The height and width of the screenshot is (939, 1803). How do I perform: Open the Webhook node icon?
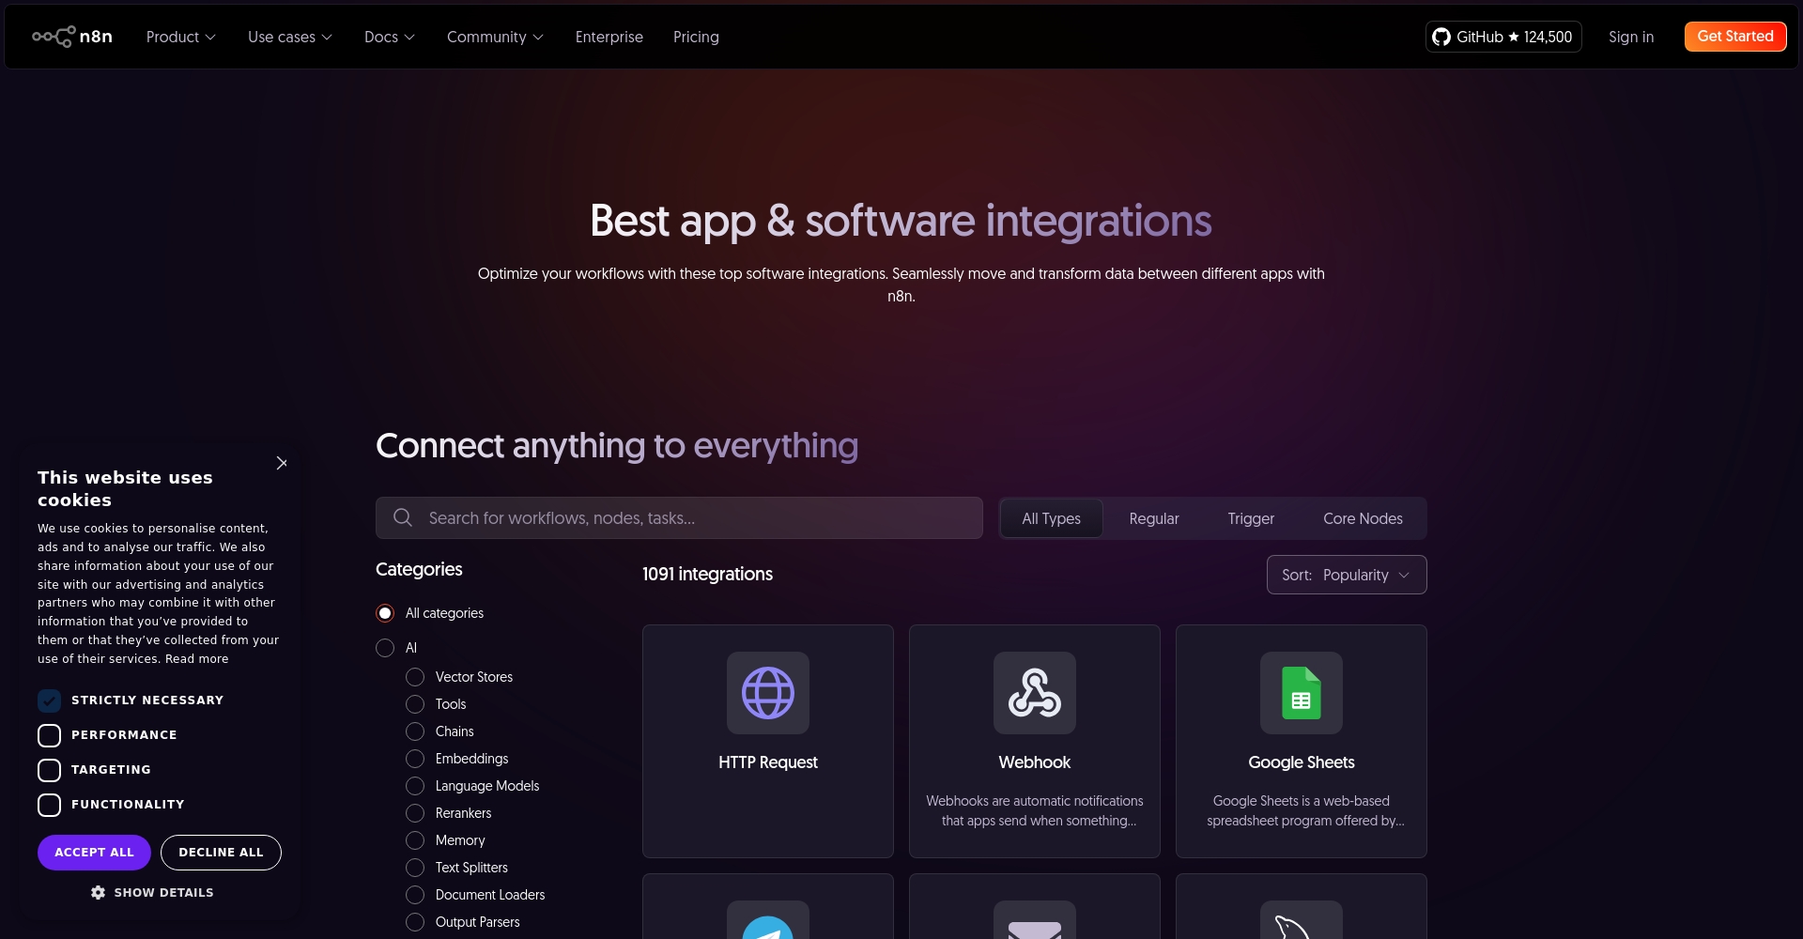pyautogui.click(x=1035, y=693)
